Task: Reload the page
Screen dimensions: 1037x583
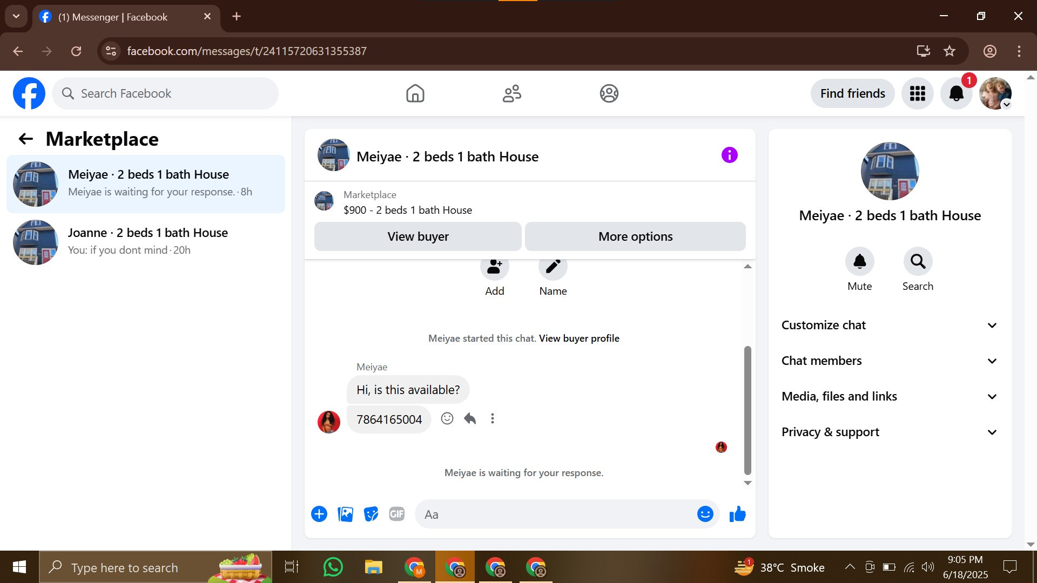Action: pos(76,51)
